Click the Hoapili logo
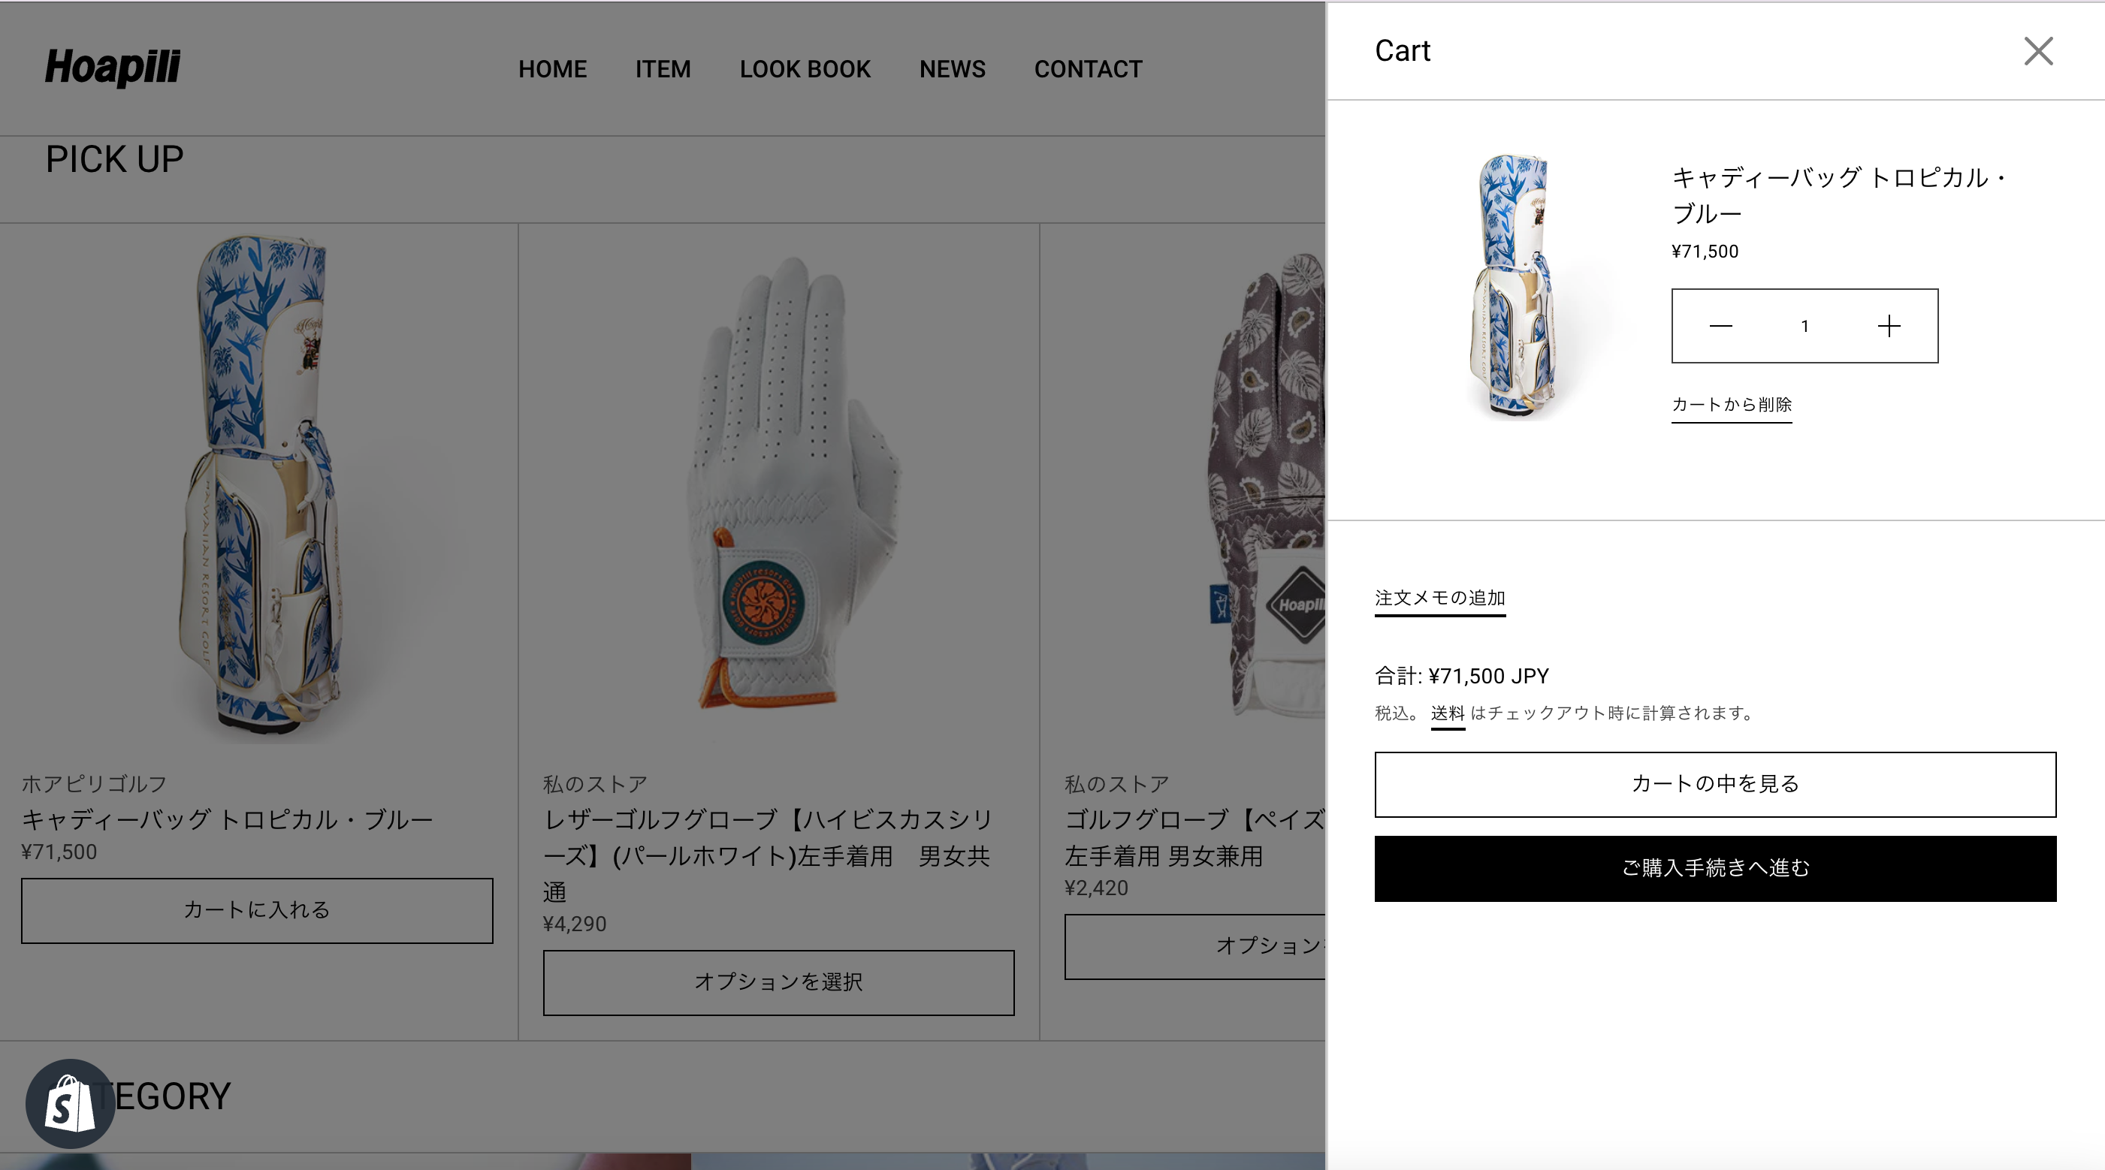Screen dimensions: 2105x1170 [x=112, y=67]
